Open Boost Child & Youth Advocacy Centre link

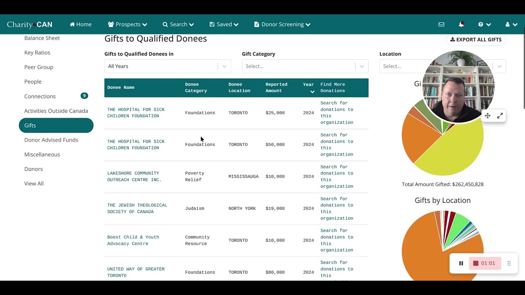(133, 241)
